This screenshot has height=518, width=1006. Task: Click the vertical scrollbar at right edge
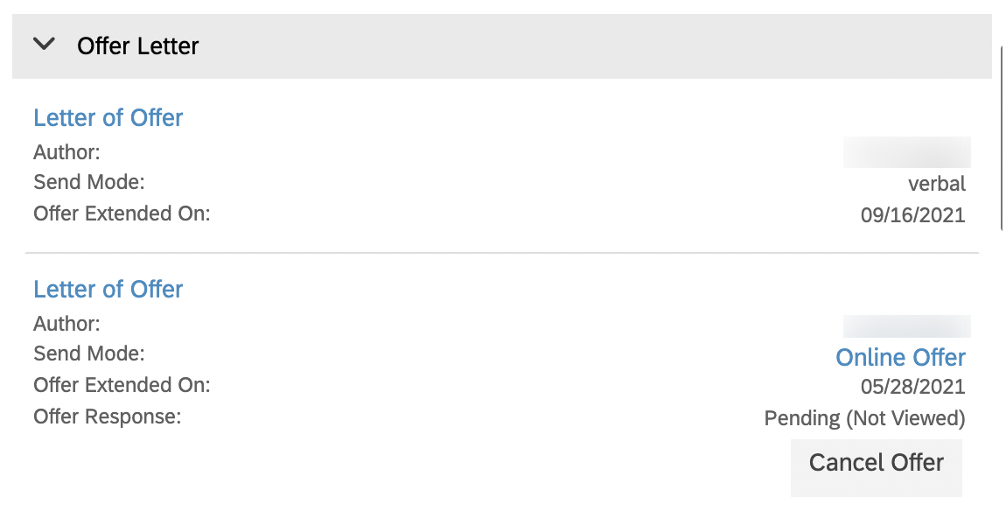[x=1003, y=138]
